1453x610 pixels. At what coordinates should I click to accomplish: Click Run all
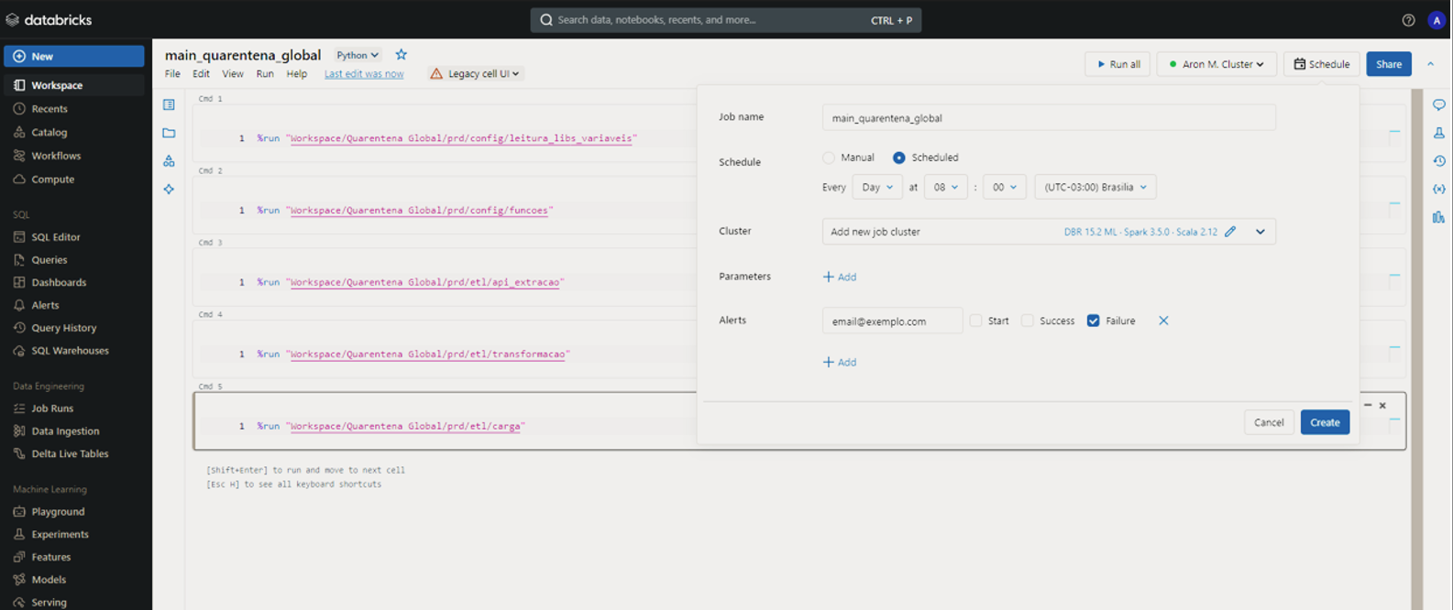pyautogui.click(x=1118, y=64)
